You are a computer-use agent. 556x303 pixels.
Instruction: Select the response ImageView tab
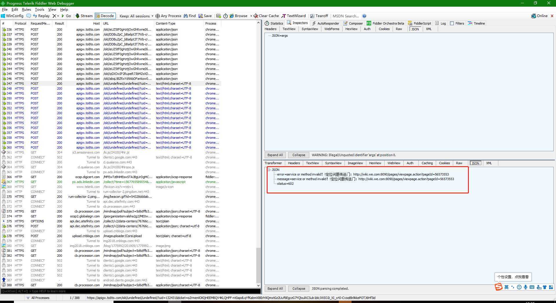tap(355, 163)
